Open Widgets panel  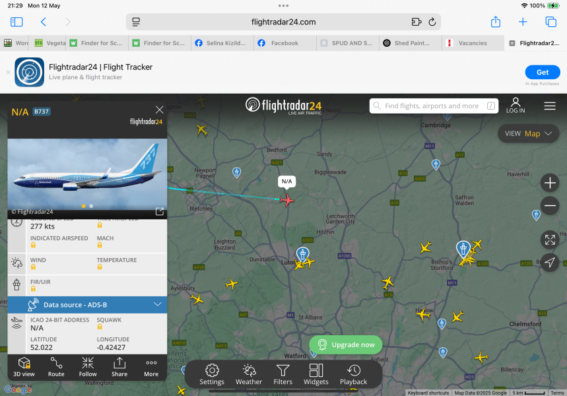[316, 374]
